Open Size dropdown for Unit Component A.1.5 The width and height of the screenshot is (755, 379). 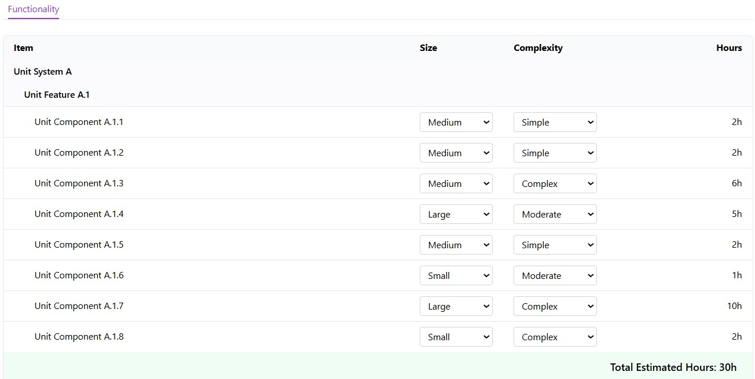tap(456, 245)
